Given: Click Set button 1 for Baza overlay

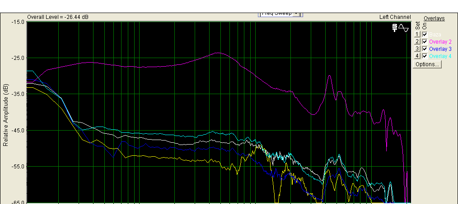Looking at the screenshot, I should (417, 34).
